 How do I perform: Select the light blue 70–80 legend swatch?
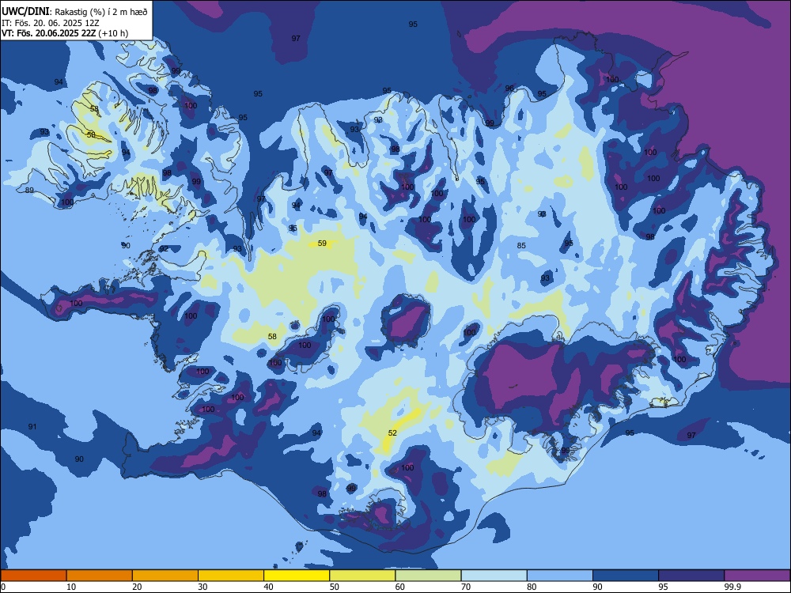(x=494, y=576)
